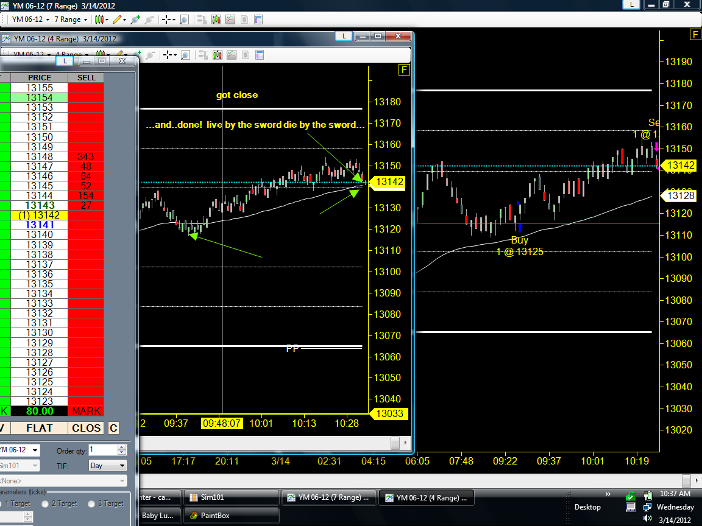Click 4 Range chart horizontal scrollbar handle

tap(395, 443)
